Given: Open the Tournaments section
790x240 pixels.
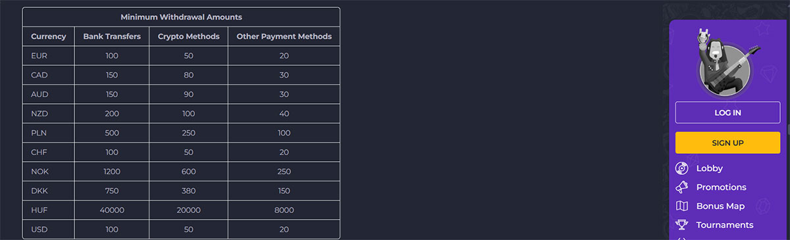Looking at the screenshot, I should click(724, 225).
